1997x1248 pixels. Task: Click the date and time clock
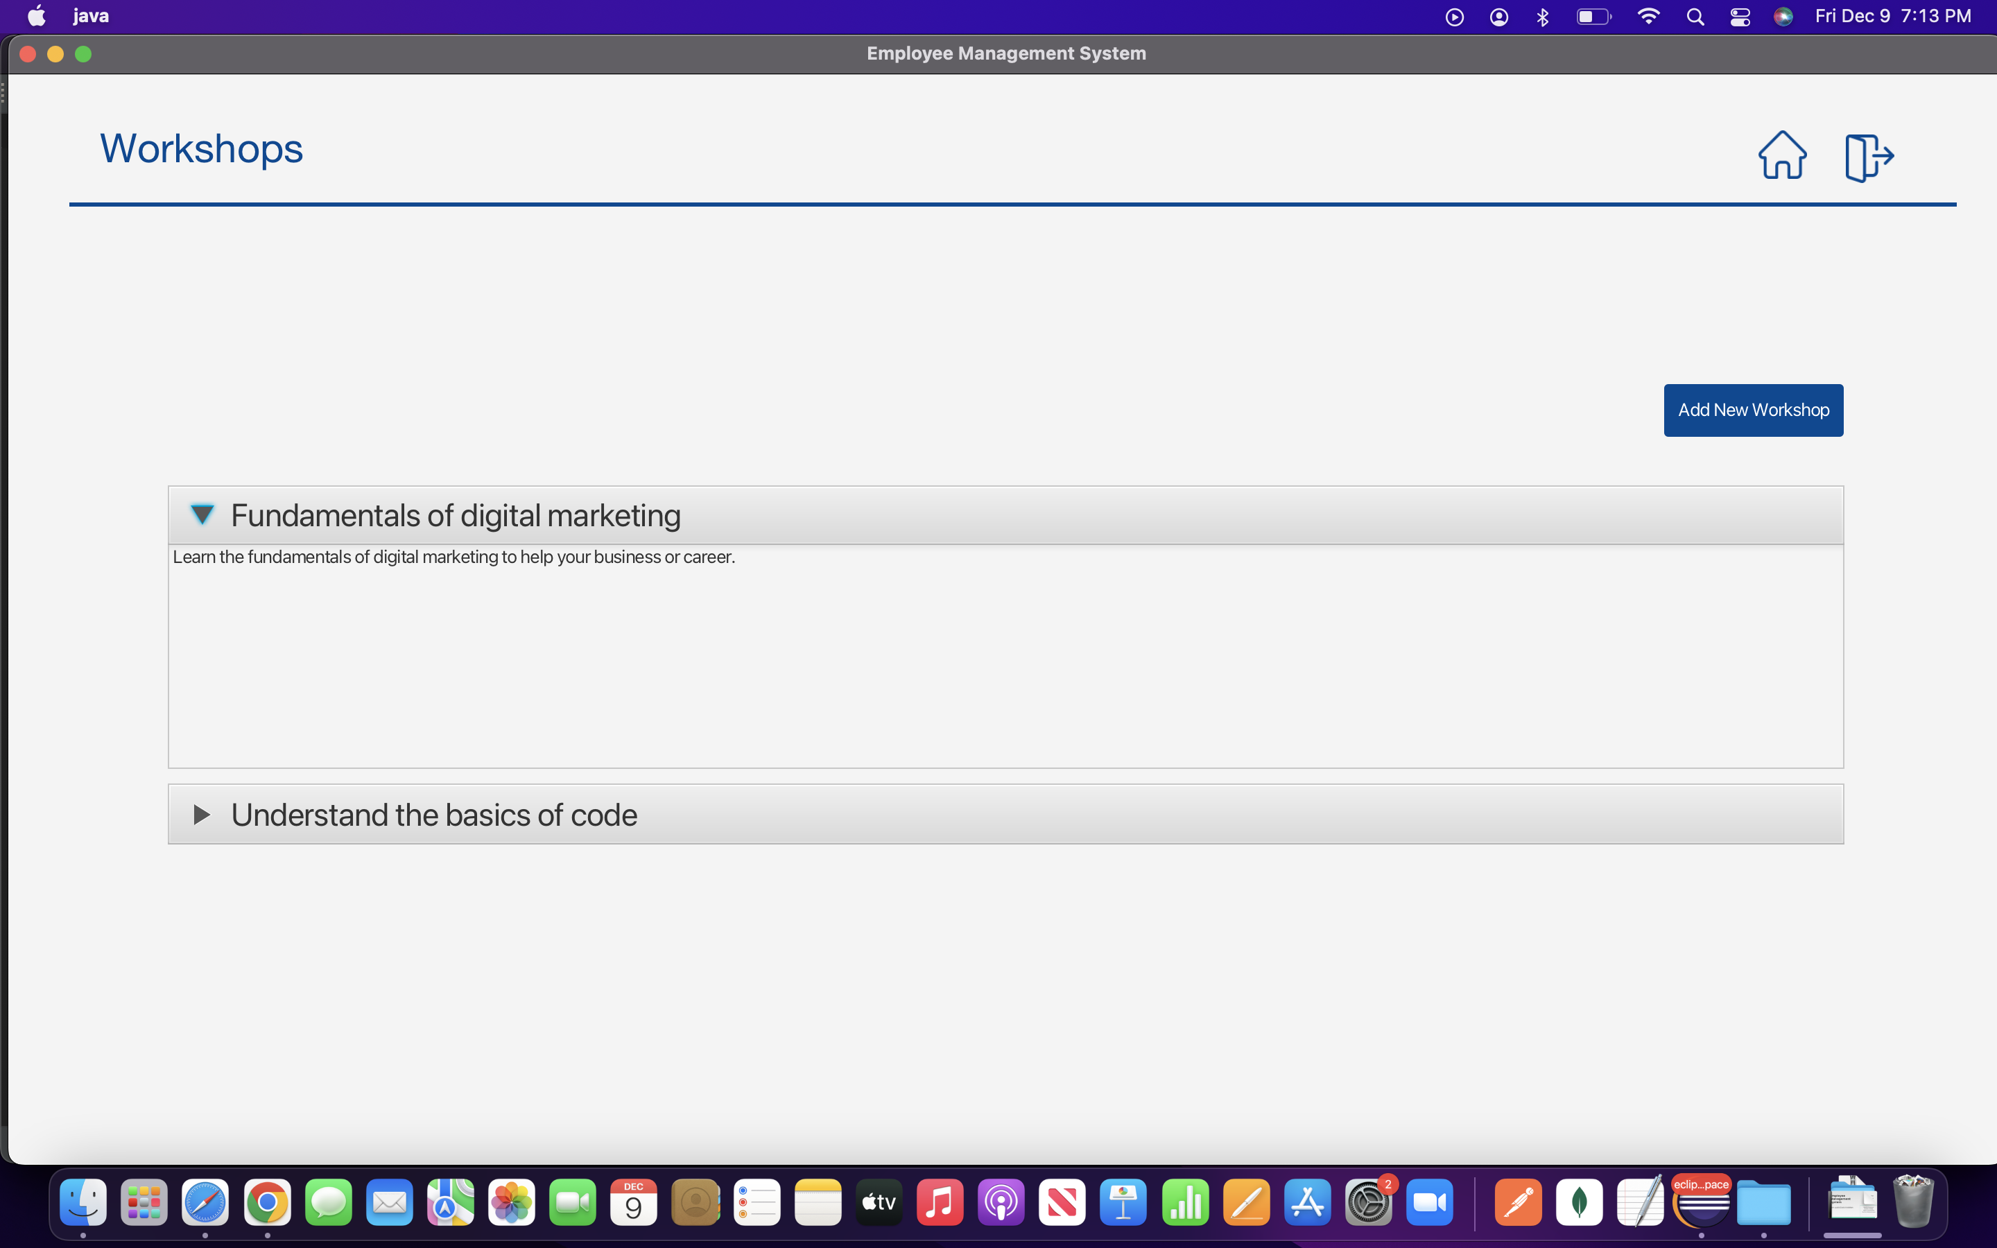1892,17
